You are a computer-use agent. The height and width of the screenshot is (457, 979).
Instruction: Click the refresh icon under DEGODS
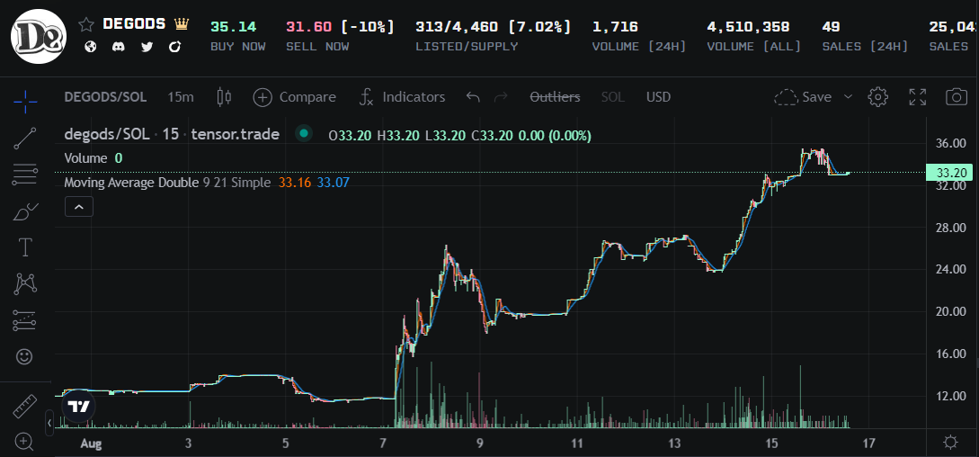174,46
